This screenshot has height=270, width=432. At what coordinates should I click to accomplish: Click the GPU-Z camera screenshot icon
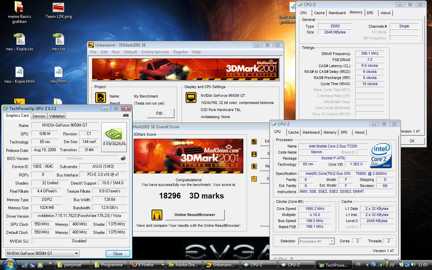click(x=126, y=115)
